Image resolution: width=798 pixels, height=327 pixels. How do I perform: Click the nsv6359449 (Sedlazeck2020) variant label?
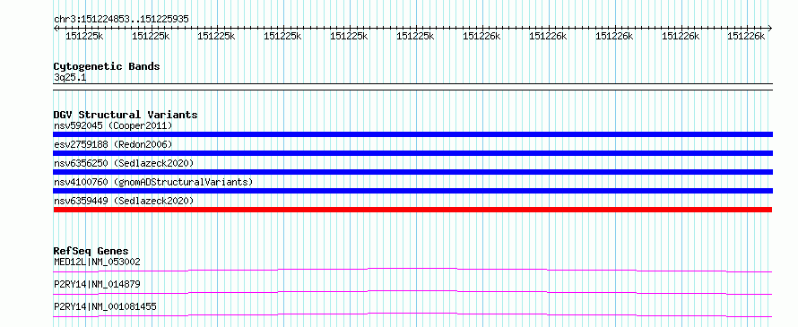pos(124,201)
